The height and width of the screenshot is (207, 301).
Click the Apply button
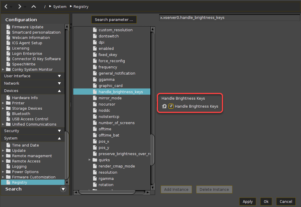pyautogui.click(x=248, y=202)
